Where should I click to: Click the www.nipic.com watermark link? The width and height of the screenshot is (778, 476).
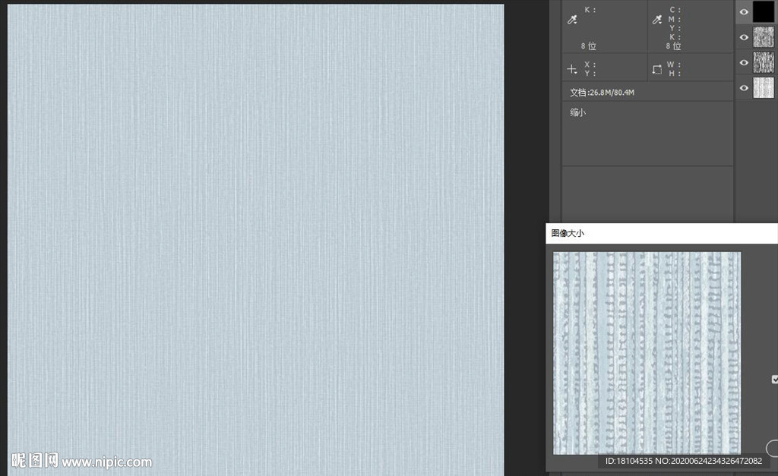pyautogui.click(x=106, y=462)
